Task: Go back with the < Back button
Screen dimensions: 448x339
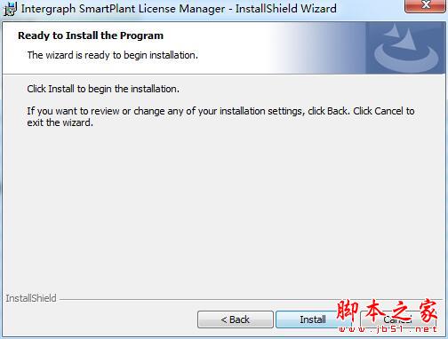Action: [x=236, y=319]
